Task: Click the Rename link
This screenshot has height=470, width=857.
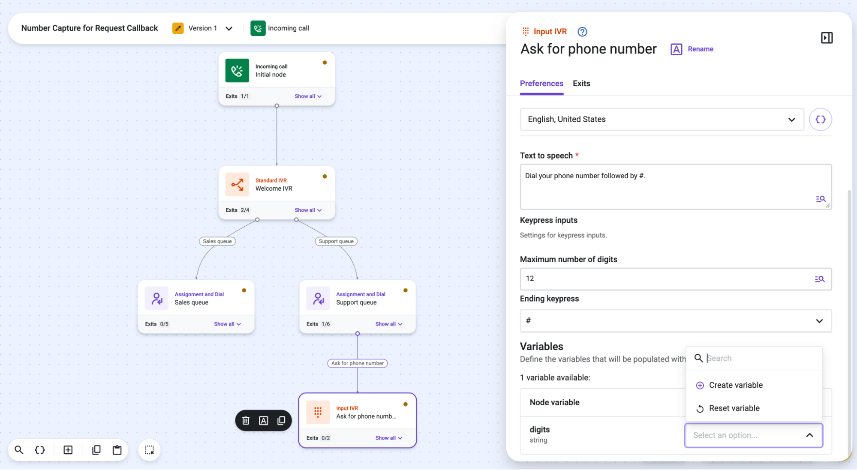Action: pyautogui.click(x=701, y=49)
